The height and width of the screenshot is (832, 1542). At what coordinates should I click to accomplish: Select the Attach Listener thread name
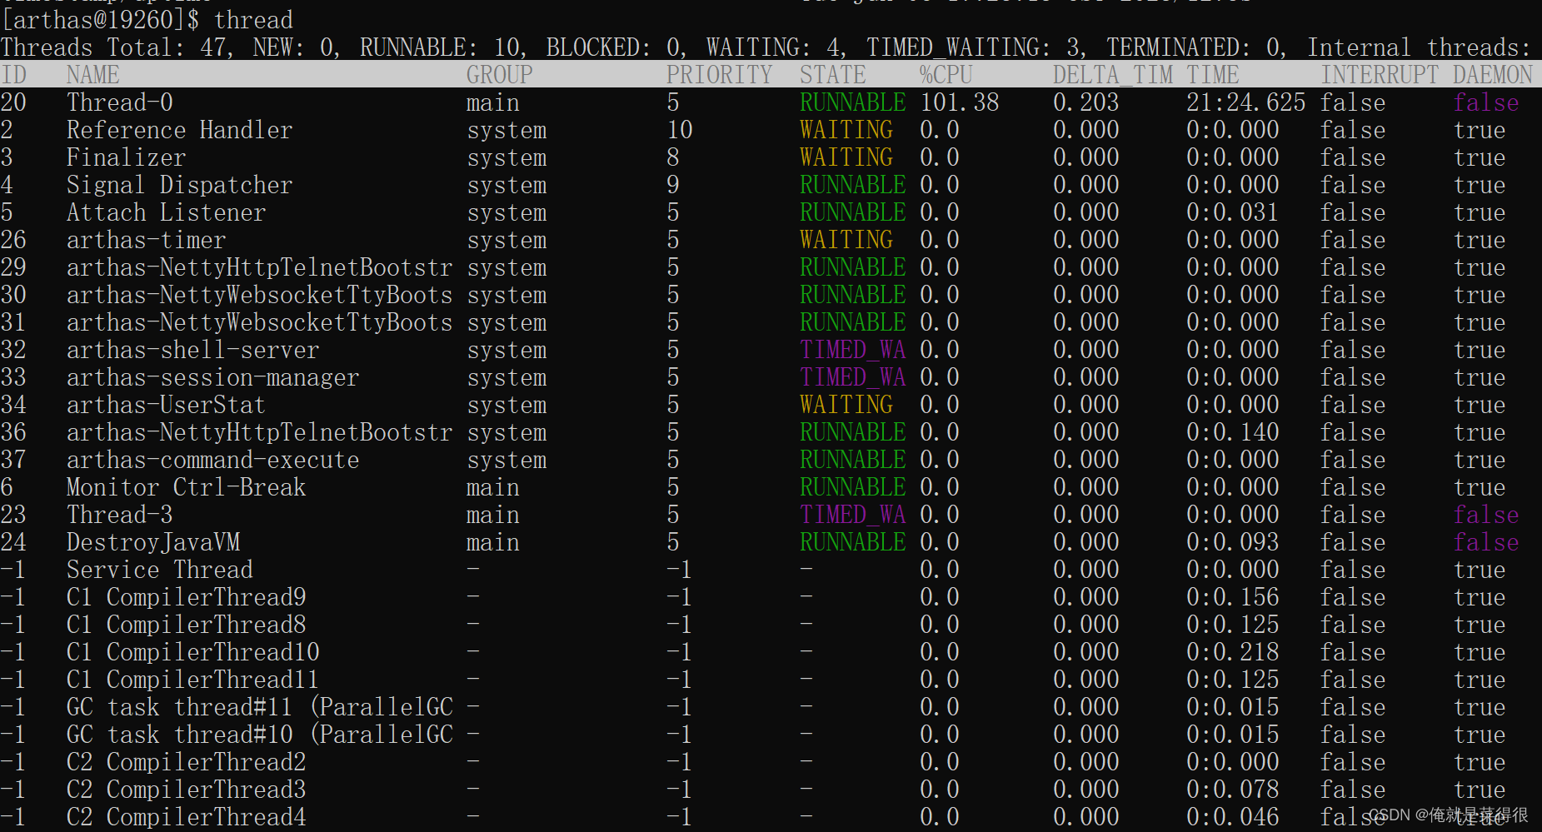click(167, 212)
